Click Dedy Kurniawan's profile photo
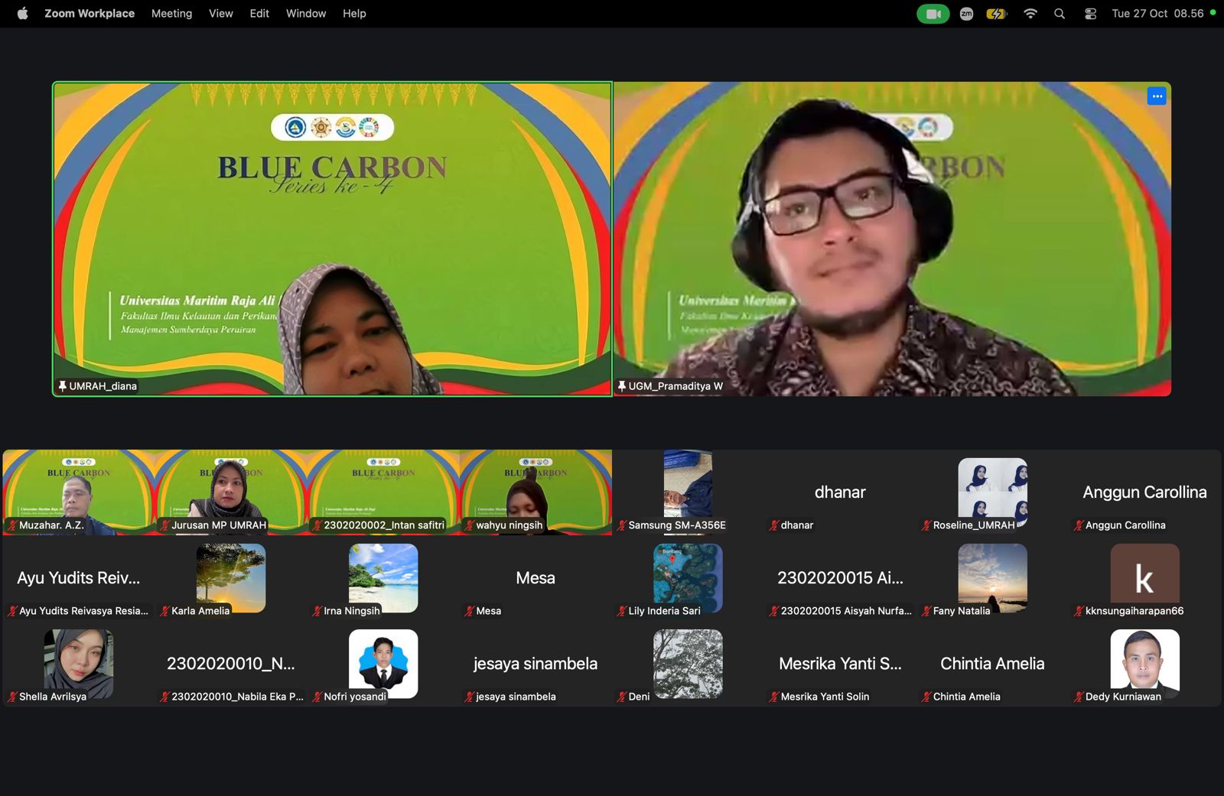This screenshot has width=1224, height=796. pyautogui.click(x=1144, y=663)
